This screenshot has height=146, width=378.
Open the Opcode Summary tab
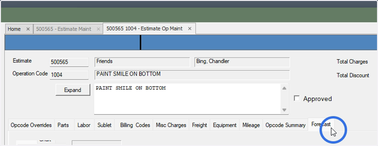(285, 125)
